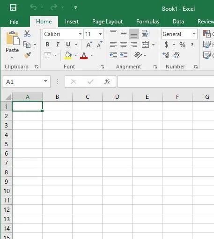Viewport: 214px width, 239px height.
Task: Toggle Wrap Text icon
Action: tap(146, 33)
